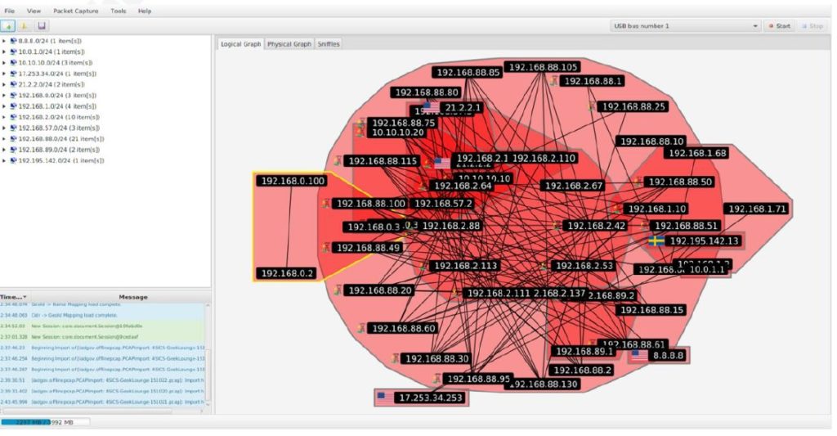Select the Logical Graph tab
The image size is (837, 436).
(241, 44)
